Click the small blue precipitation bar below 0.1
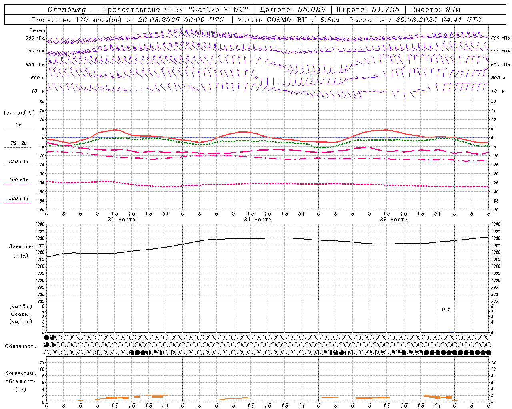The width and height of the screenshot is (512, 409). pos(452,332)
